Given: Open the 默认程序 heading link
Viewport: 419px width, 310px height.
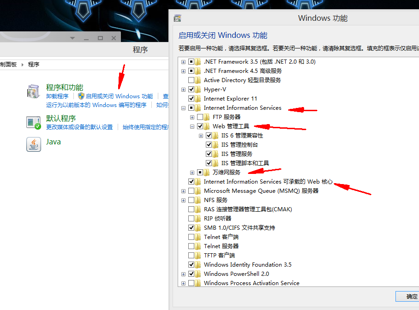Looking at the screenshot, I should 61,119.
